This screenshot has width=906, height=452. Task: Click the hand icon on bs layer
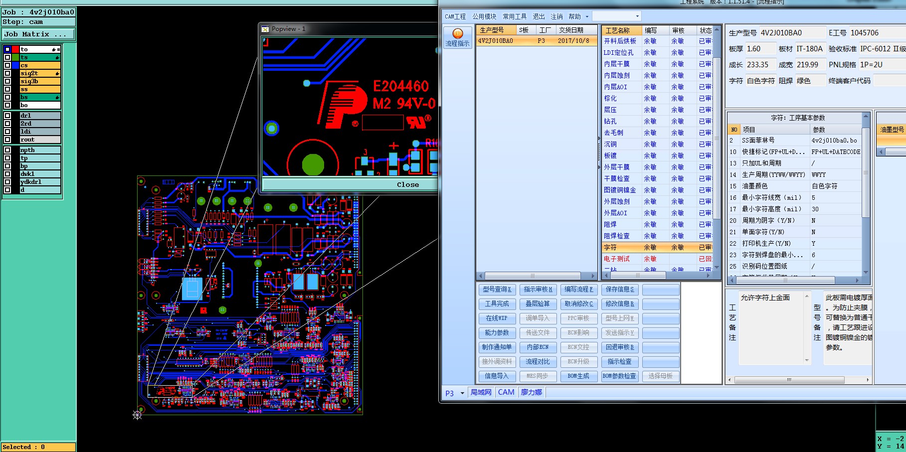57,98
